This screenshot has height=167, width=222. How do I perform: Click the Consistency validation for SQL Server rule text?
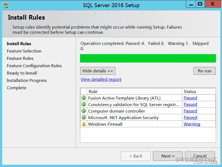click(134, 105)
